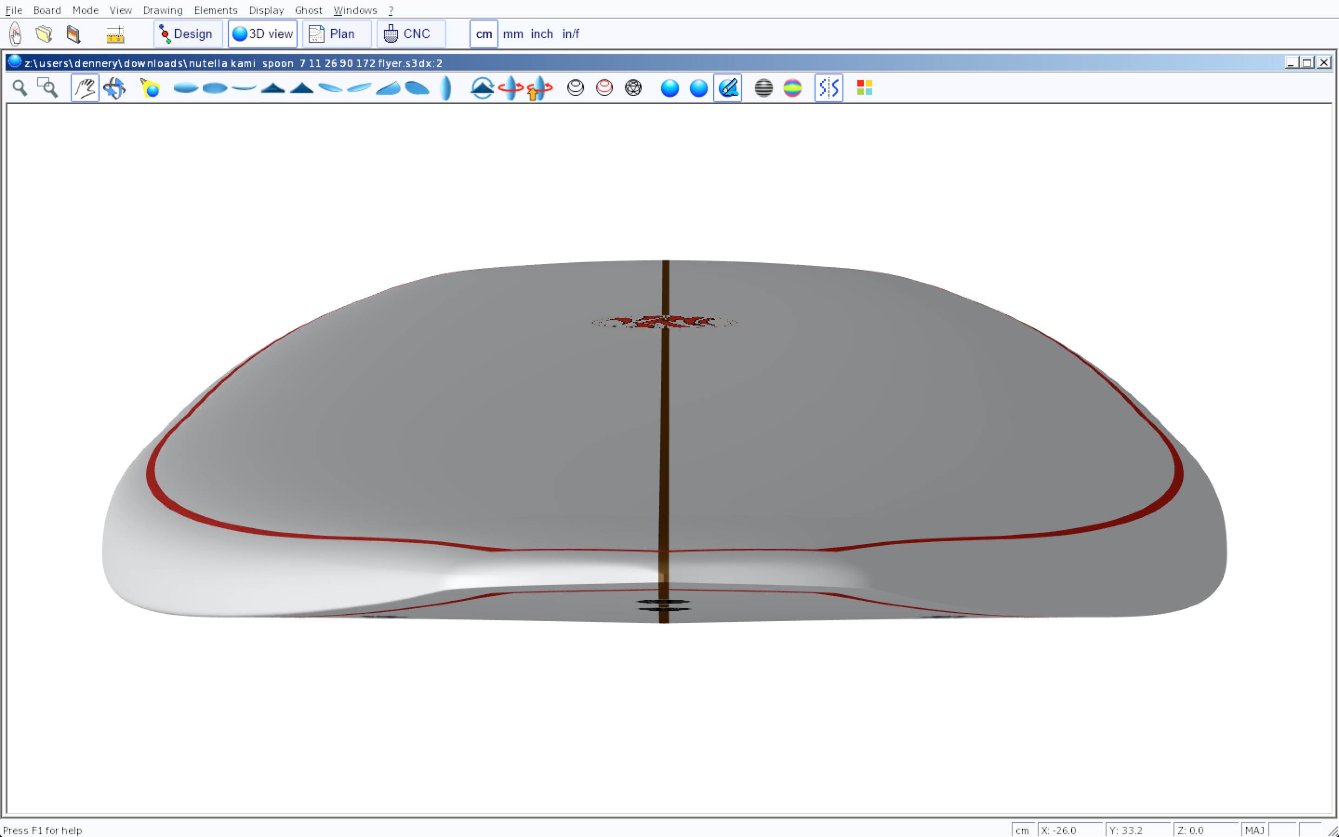Activate the 3D rotate view tool
This screenshot has width=1339, height=837.
point(114,88)
